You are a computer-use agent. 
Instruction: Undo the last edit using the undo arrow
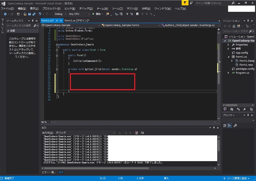(40, 14)
